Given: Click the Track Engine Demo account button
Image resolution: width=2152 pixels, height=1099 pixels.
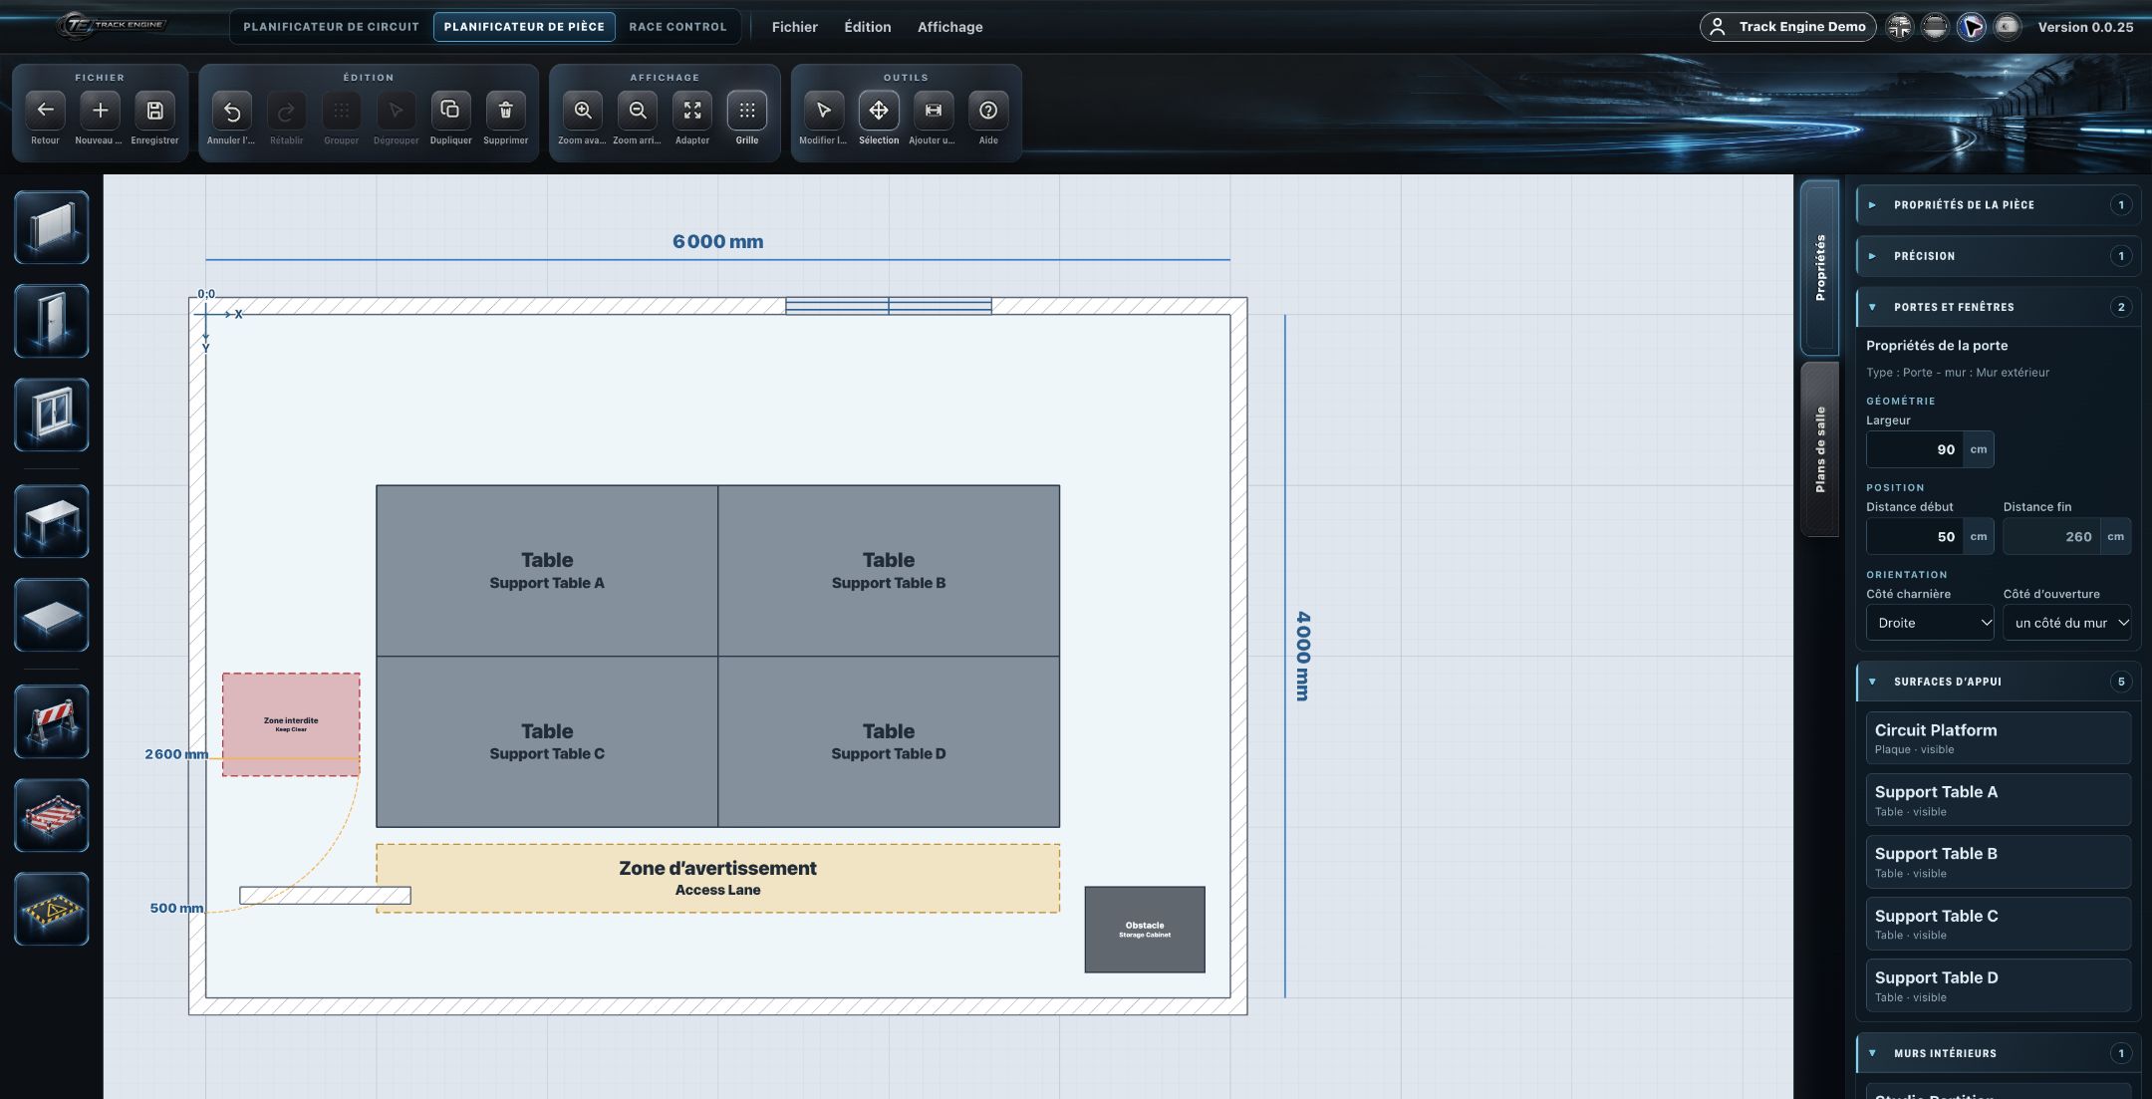Looking at the screenshot, I should point(1788,27).
